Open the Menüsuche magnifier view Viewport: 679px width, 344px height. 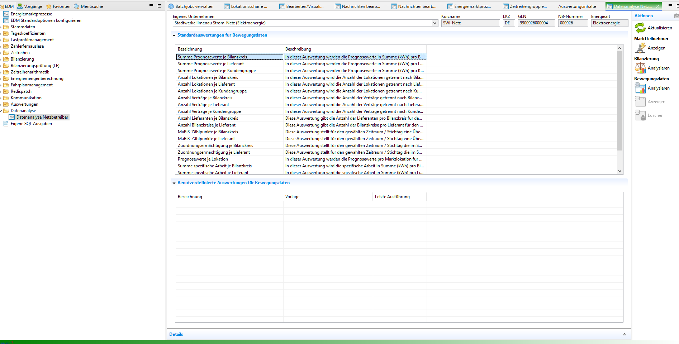[x=88, y=6]
